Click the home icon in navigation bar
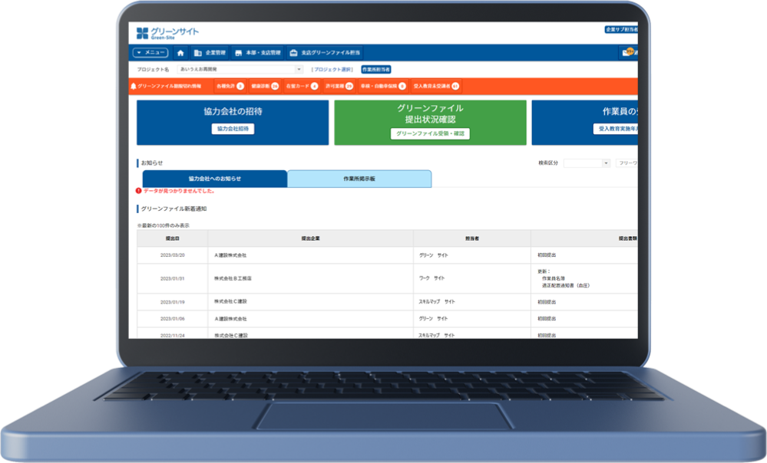Image resolution: width=767 pixels, height=463 pixels. [x=180, y=53]
